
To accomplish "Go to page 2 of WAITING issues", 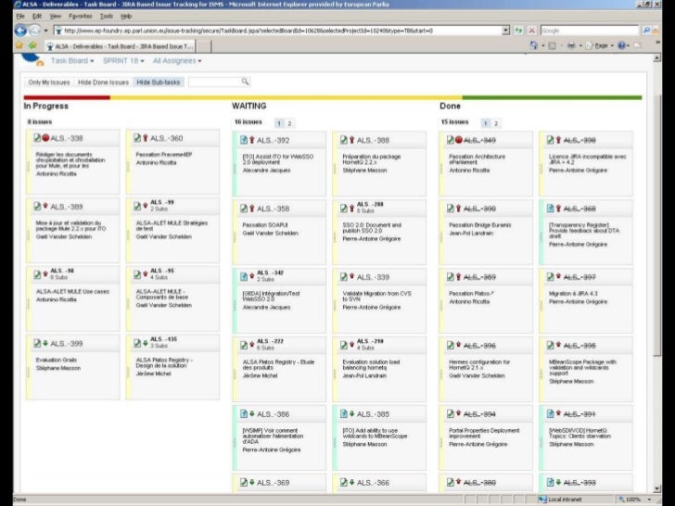I will (x=289, y=123).
